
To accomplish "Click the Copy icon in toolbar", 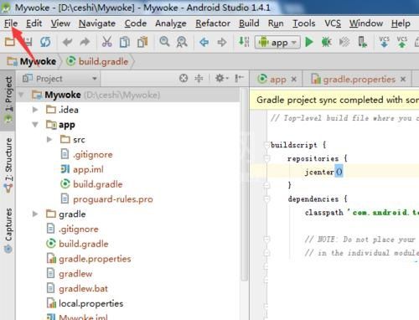I will coord(125,42).
